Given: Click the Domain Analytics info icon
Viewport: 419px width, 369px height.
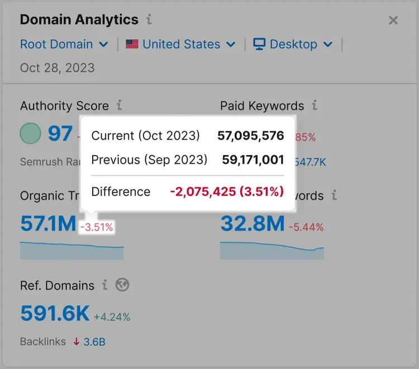Looking at the screenshot, I should point(149,20).
